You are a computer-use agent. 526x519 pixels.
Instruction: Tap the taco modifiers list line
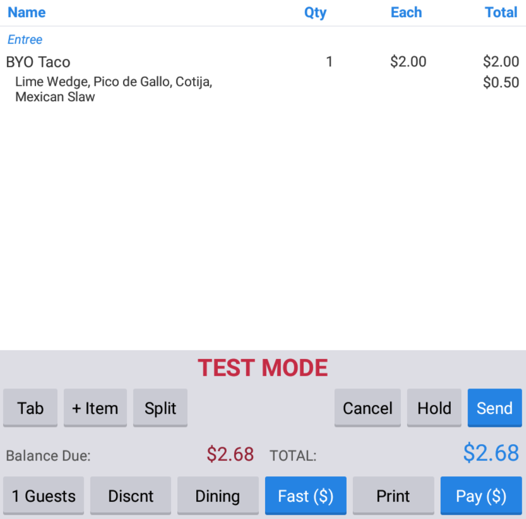click(x=114, y=89)
